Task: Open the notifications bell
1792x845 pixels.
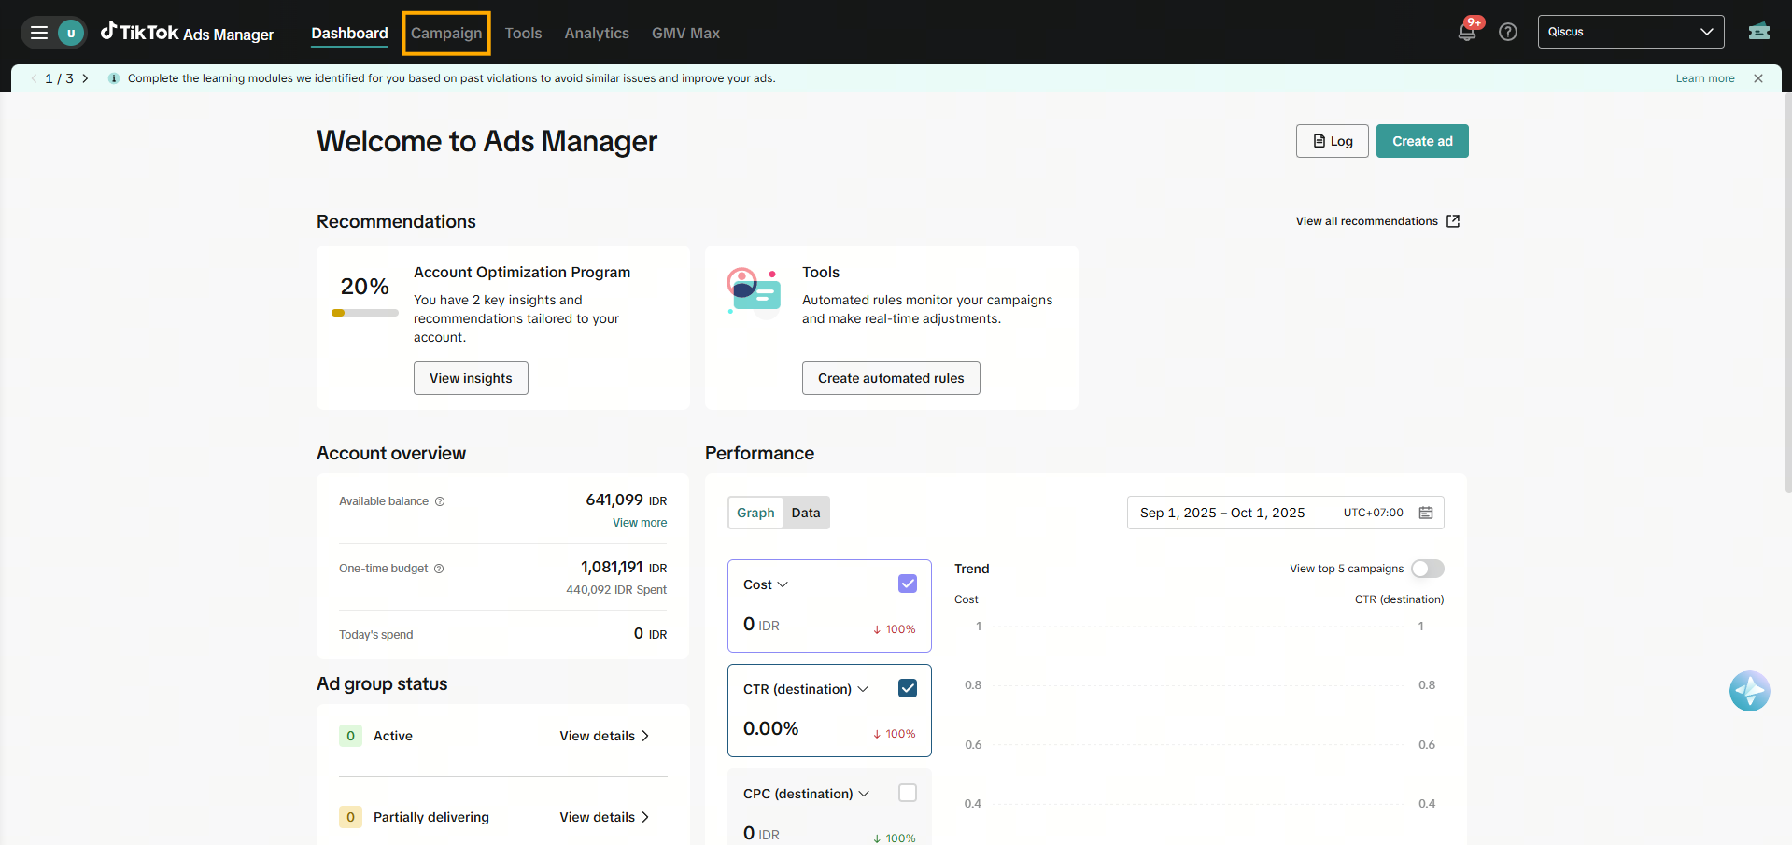Action: pyautogui.click(x=1466, y=32)
